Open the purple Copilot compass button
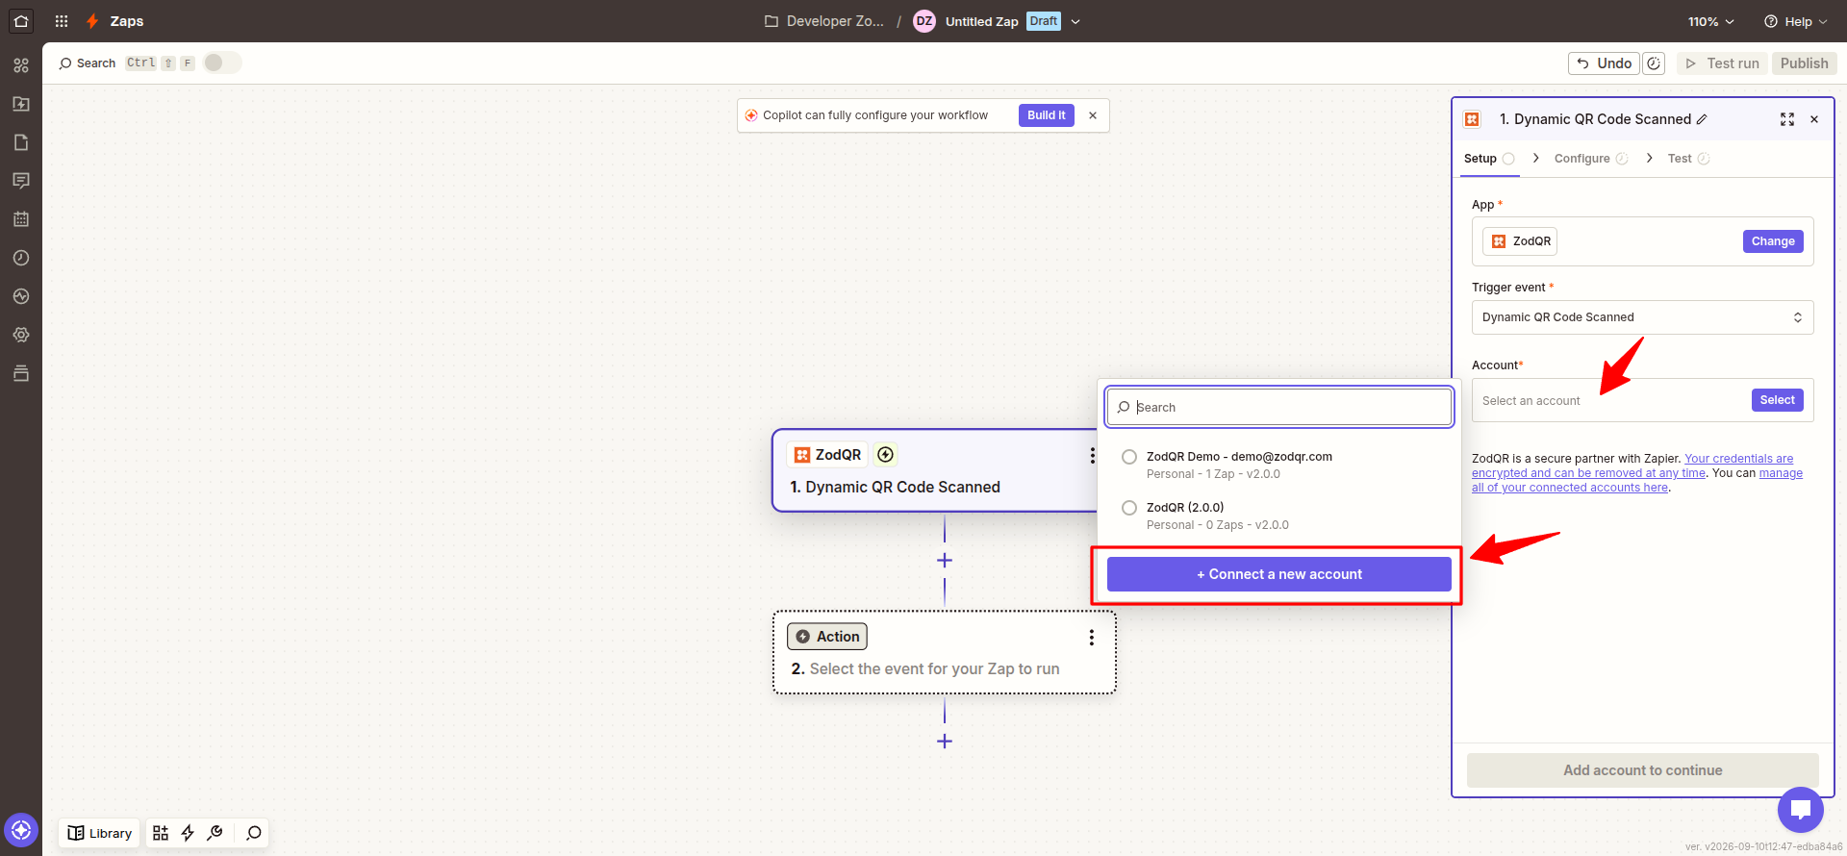 click(x=21, y=829)
